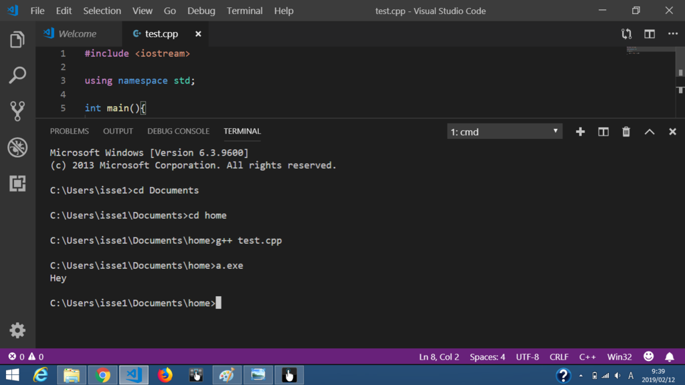Click C++ language mode in status bar
The image size is (685, 385).
click(x=587, y=357)
